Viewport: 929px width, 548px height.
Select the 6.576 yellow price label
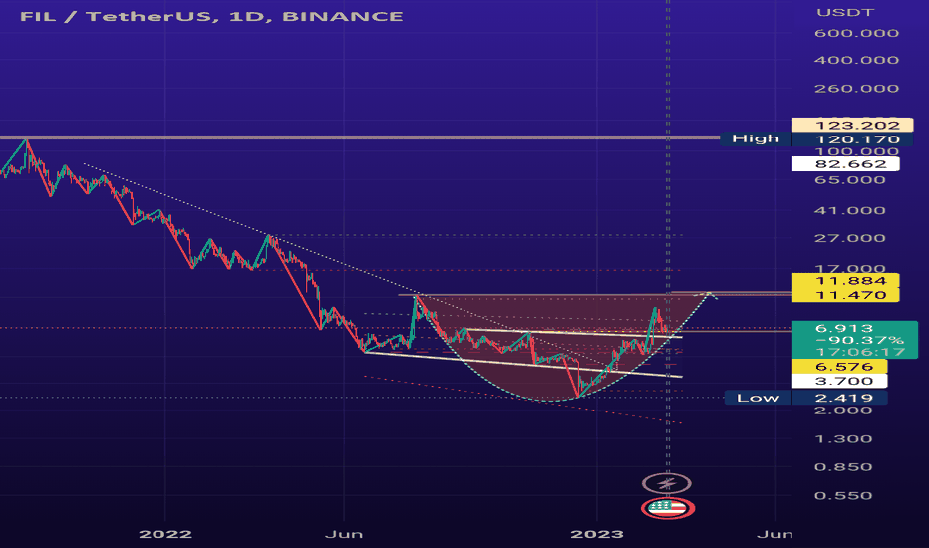839,366
